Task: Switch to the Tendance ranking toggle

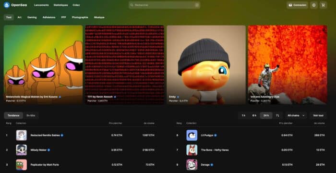Action: (13, 115)
